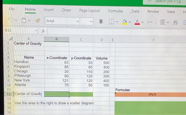The width and height of the screenshot is (186, 115).
Task: Select column F header
Action: click(x=154, y=40)
